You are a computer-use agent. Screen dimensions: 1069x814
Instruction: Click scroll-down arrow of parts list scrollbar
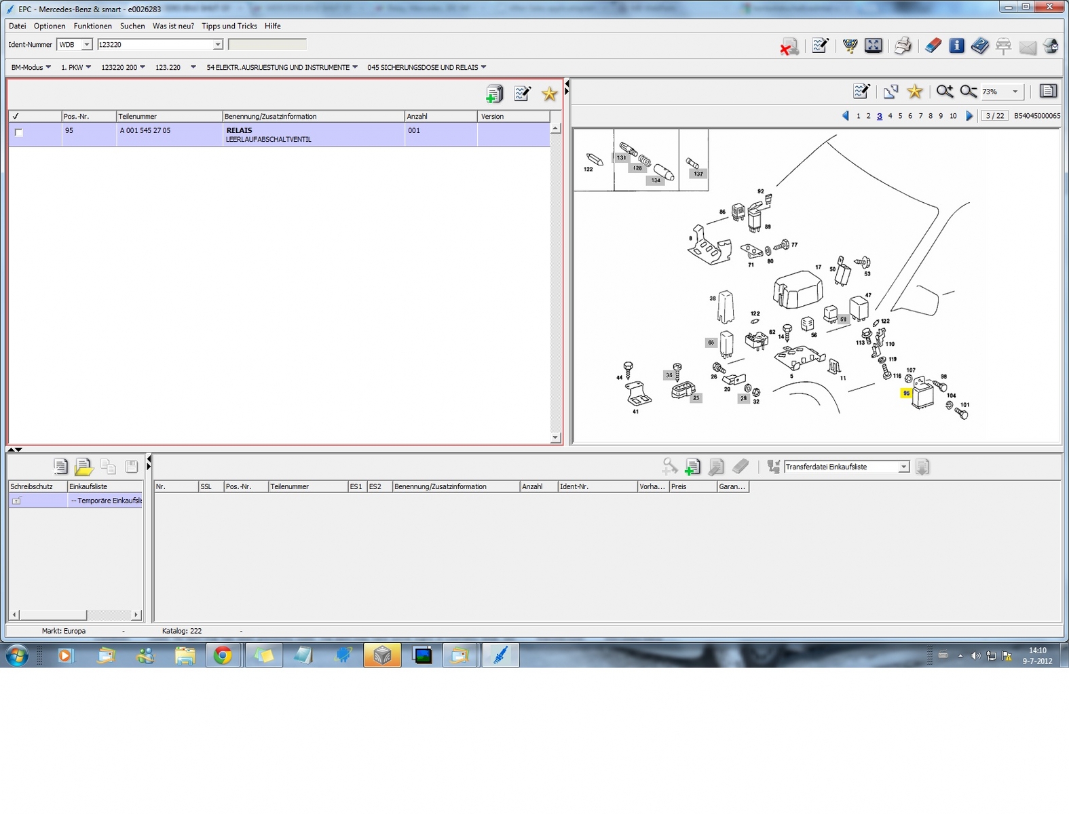(555, 438)
